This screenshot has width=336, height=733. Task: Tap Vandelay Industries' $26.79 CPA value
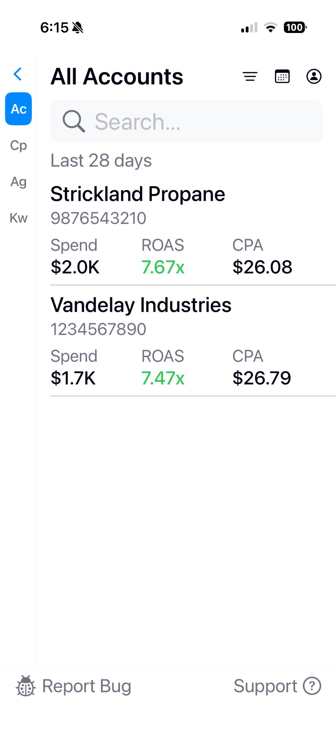(262, 378)
